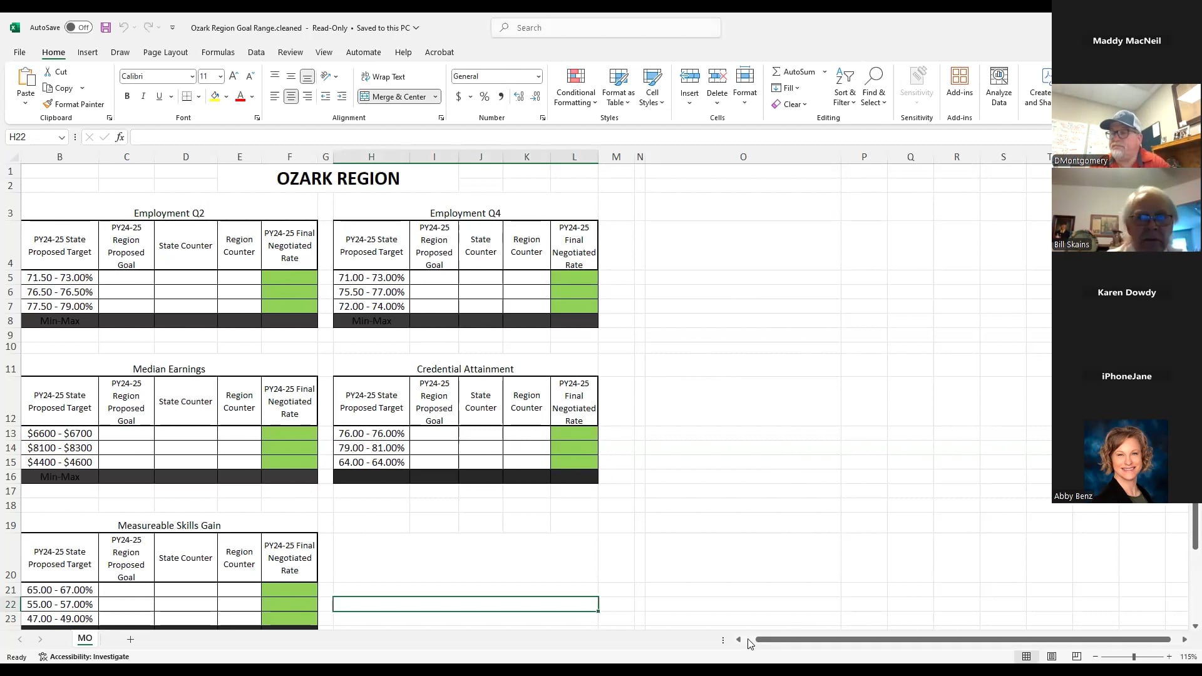Switch to the Formulas ribbon tab
The height and width of the screenshot is (676, 1202).
[218, 52]
